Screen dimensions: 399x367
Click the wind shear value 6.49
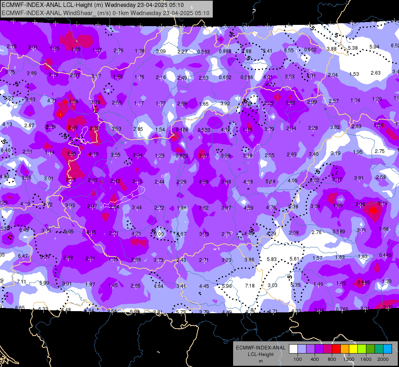(24, 230)
